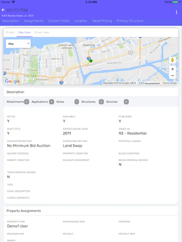Zoom out on the map
This screenshot has height=242, width=182.
click(x=172, y=76)
